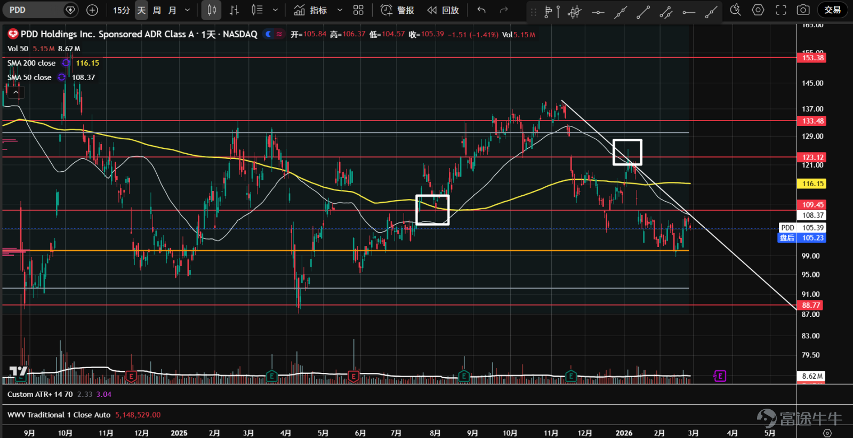
Task: Select the ray drawing tool in favorites bar
Action: 711,12
